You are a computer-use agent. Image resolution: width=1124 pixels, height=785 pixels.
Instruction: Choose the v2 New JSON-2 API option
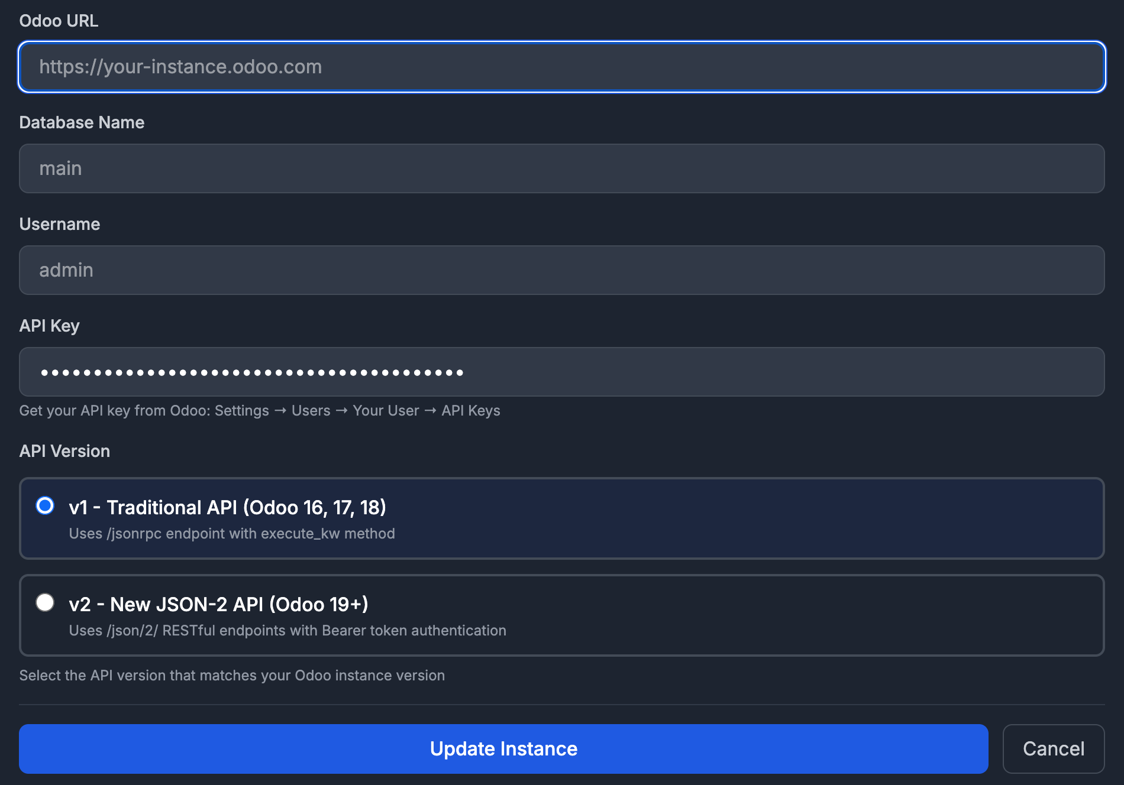pyautogui.click(x=45, y=604)
